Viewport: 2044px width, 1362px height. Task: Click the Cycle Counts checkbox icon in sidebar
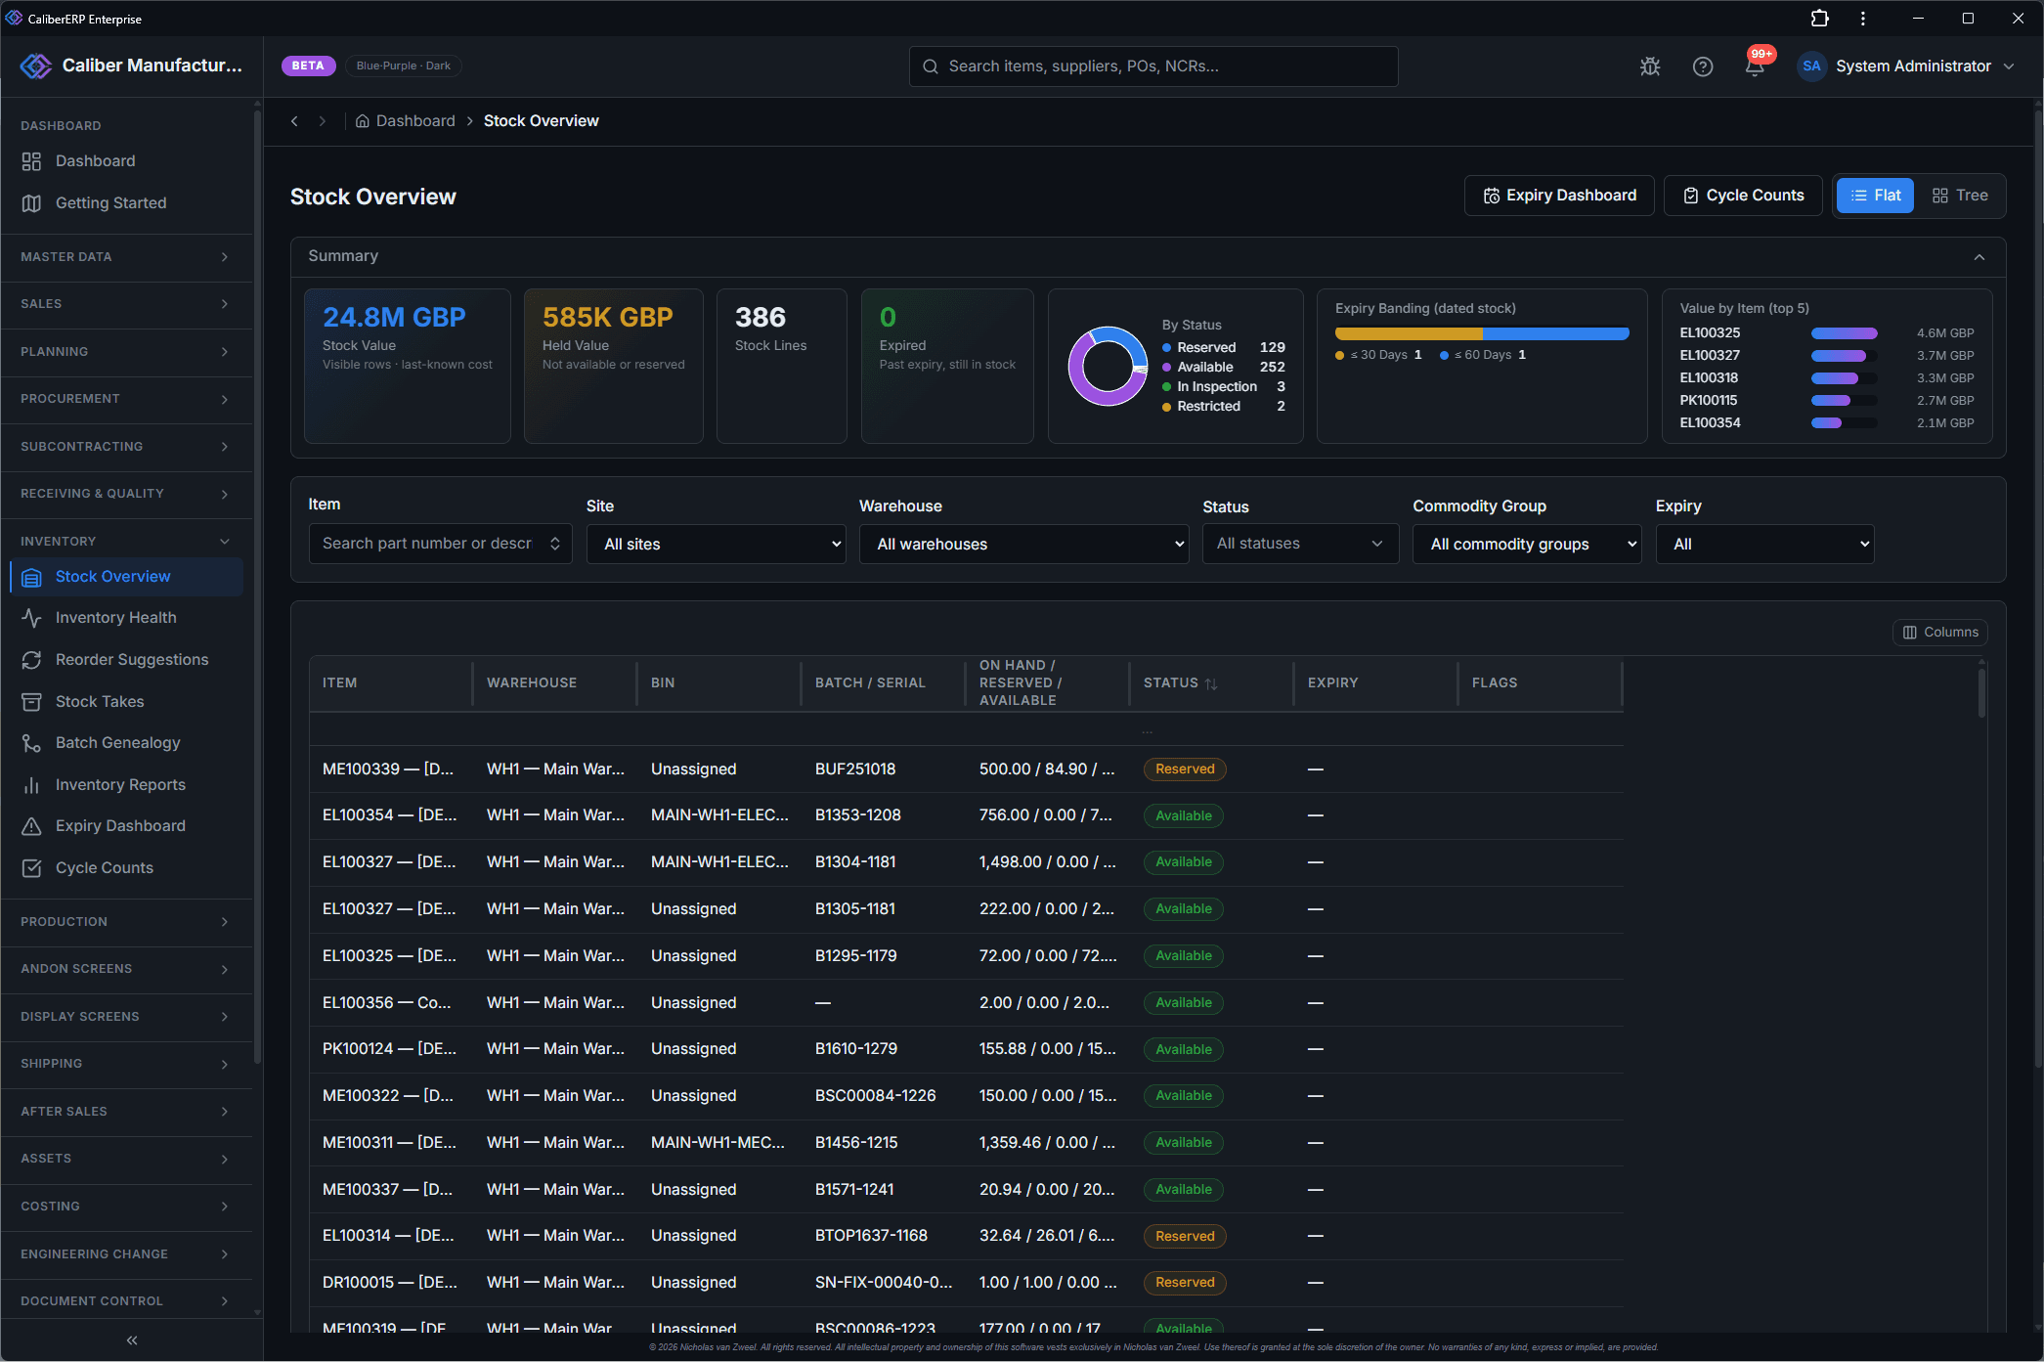click(x=31, y=868)
